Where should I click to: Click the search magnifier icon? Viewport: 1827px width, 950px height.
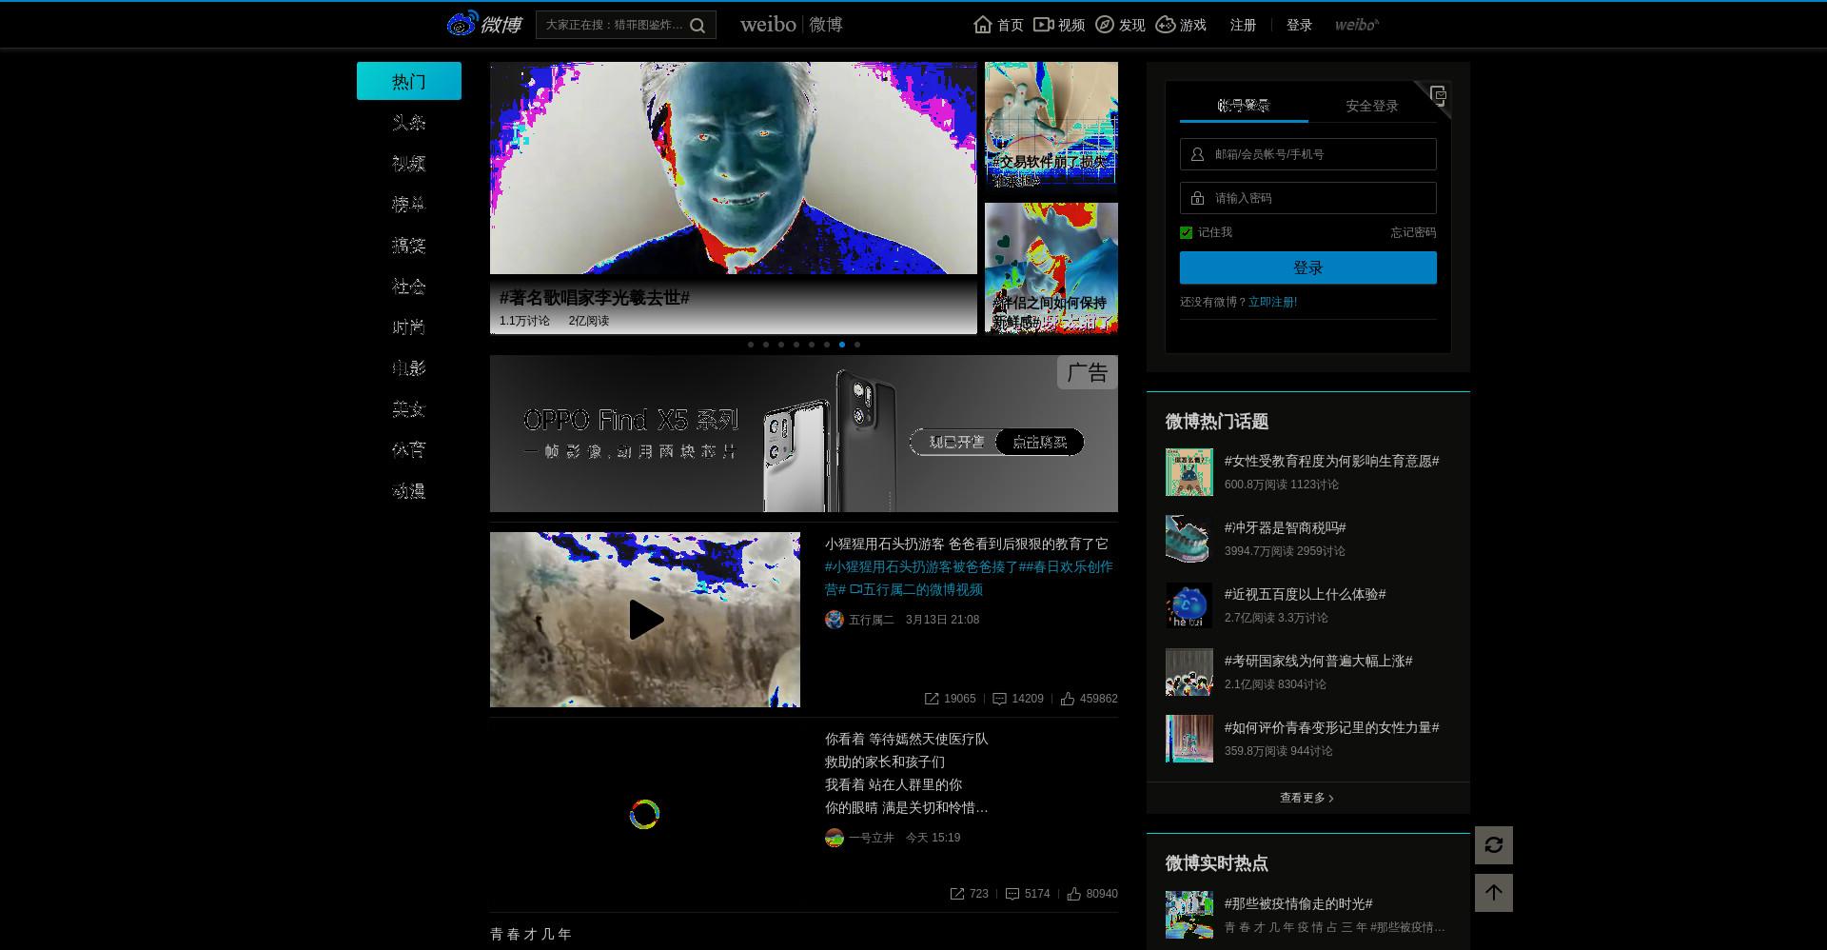tap(697, 26)
